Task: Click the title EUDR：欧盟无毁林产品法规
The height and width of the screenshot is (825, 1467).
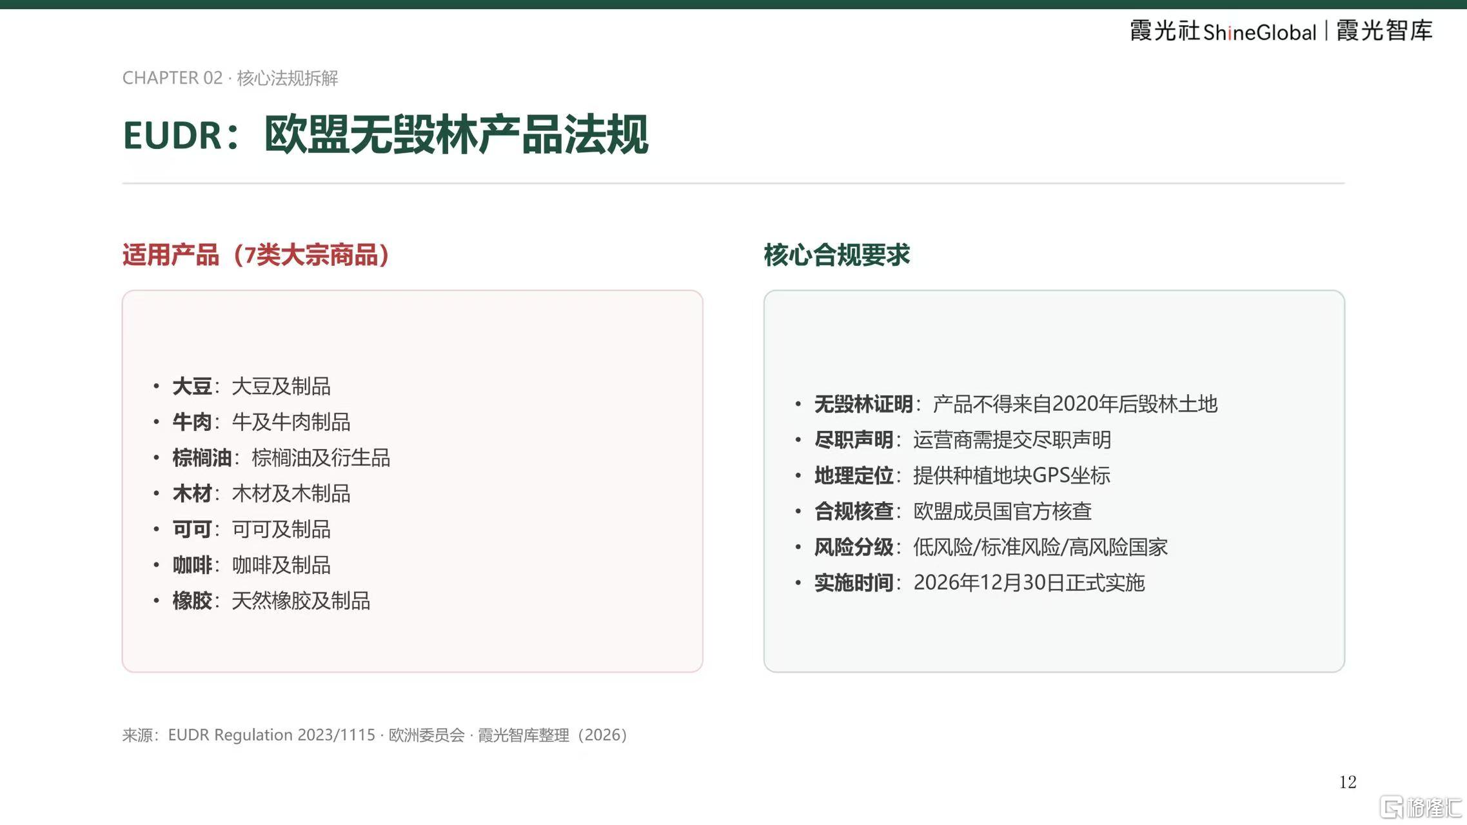Action: coord(385,135)
